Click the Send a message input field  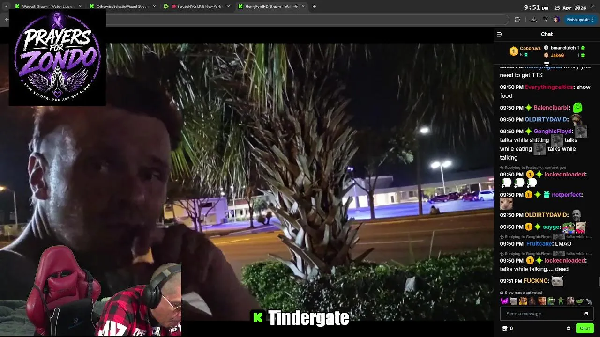(547, 314)
